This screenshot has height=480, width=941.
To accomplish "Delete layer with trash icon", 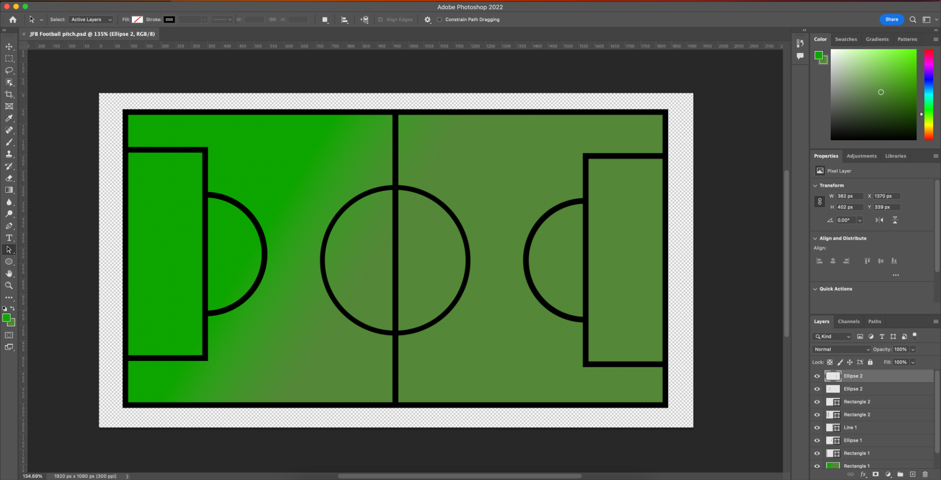I will [x=925, y=474].
